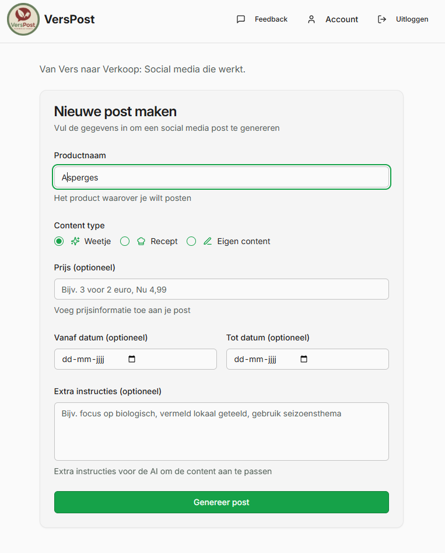Click the Uitloggen logout arrow icon

point(382,19)
